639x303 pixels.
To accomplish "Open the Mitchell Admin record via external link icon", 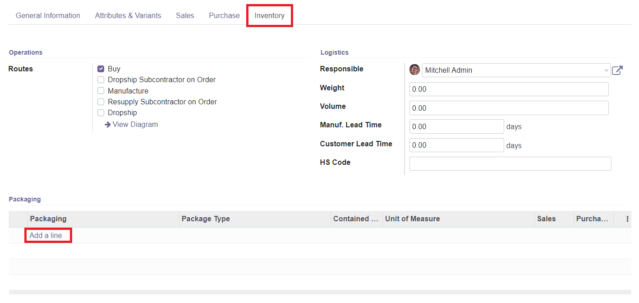I will point(617,70).
